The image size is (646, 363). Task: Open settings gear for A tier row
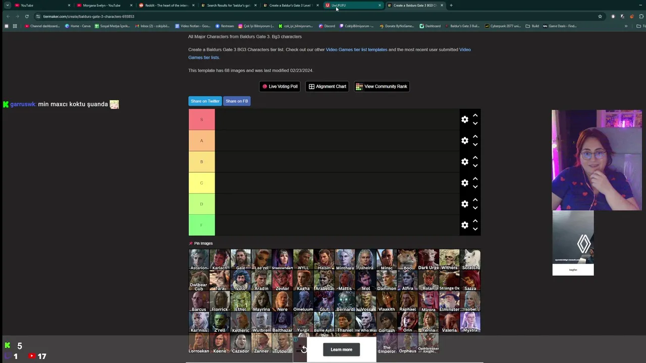[x=464, y=141]
